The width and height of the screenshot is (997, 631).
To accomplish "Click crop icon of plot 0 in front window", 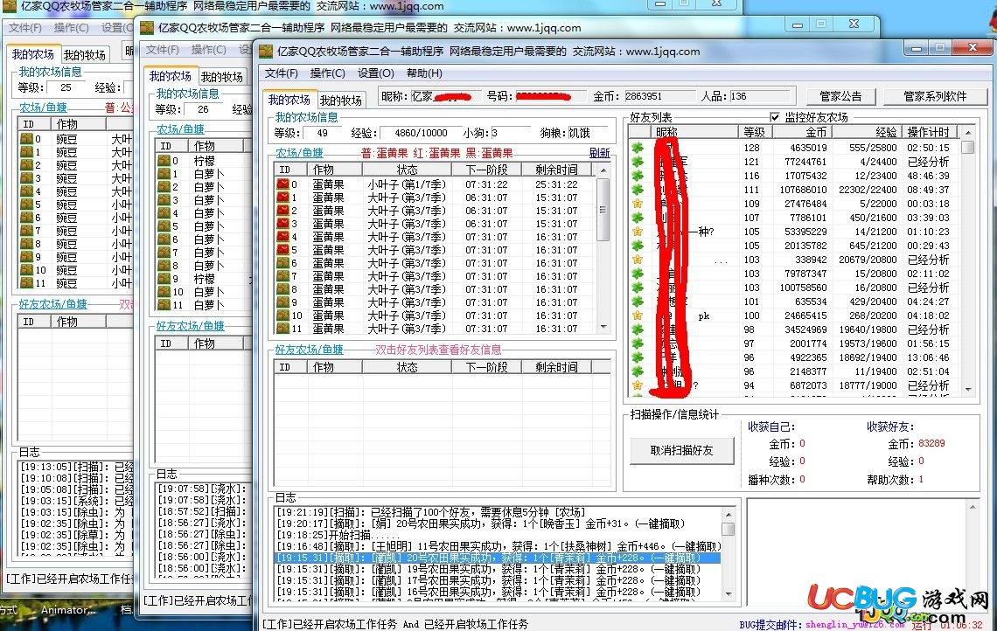I will coord(283,184).
